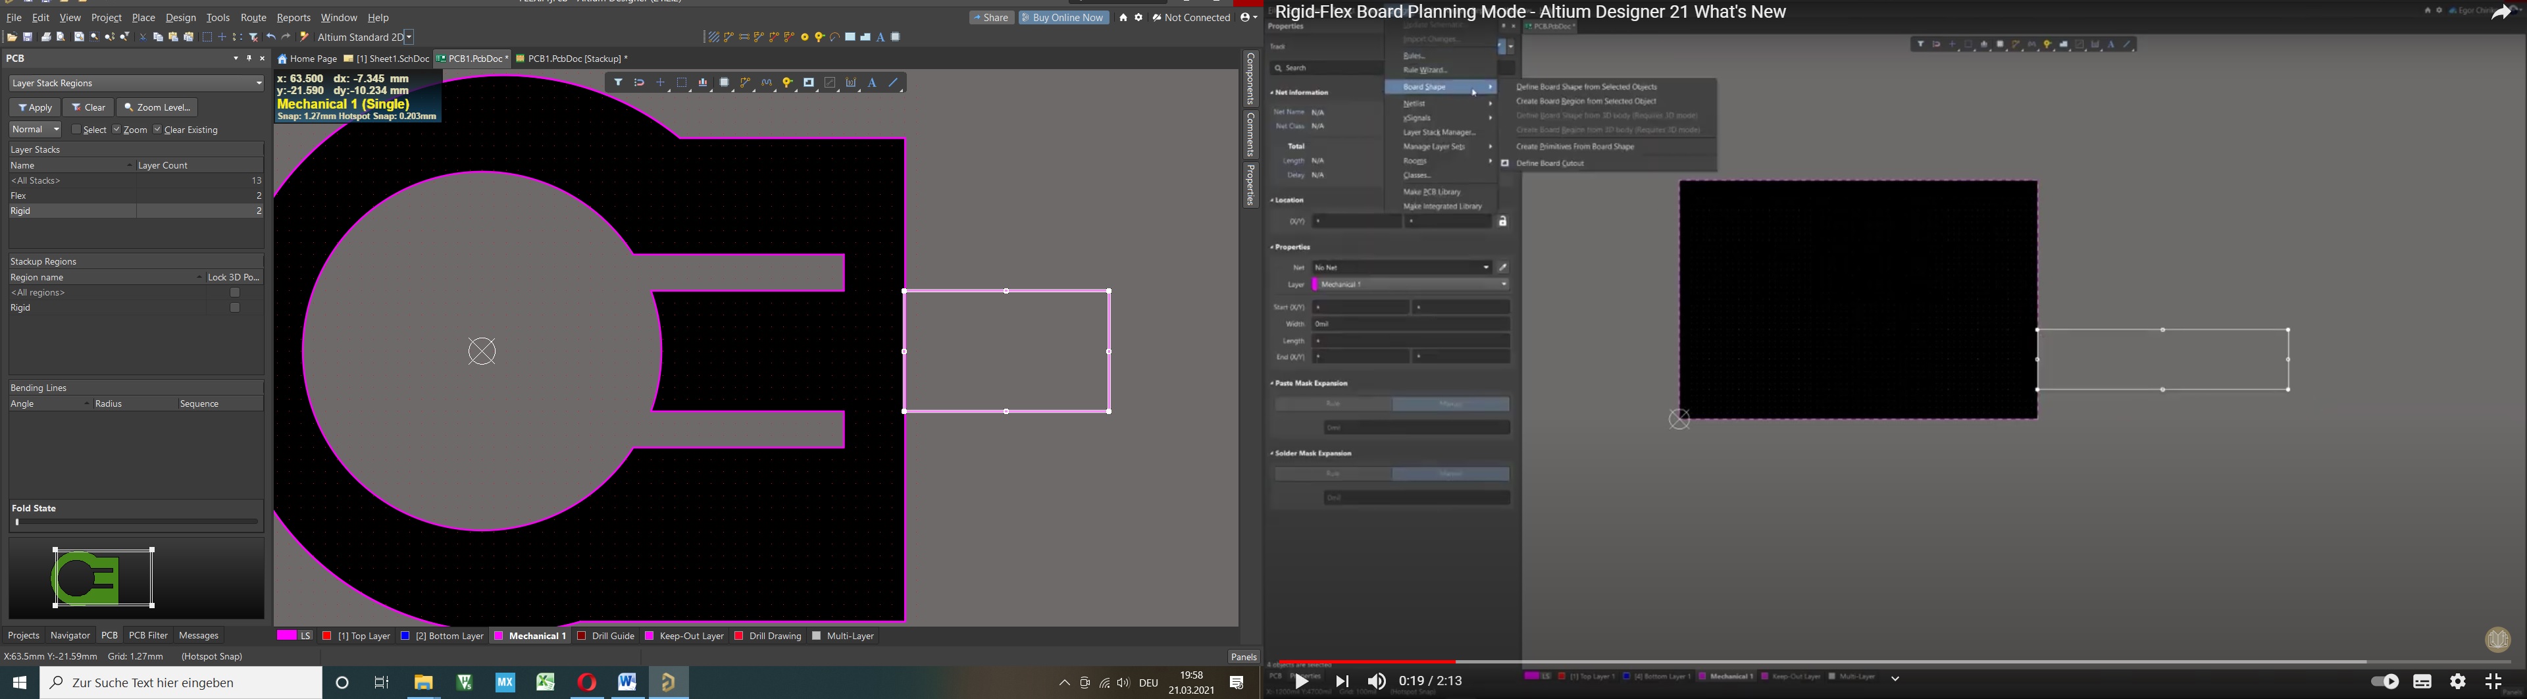Click the Move objects plus icon in active bar

click(x=660, y=84)
